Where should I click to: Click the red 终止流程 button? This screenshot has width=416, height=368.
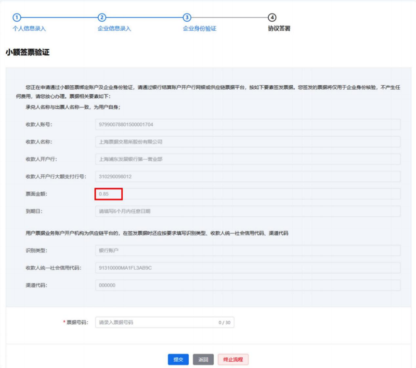pos(233,359)
